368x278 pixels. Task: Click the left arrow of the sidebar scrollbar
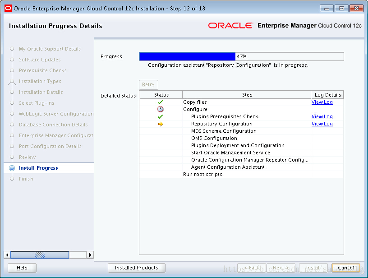click(x=7, y=255)
